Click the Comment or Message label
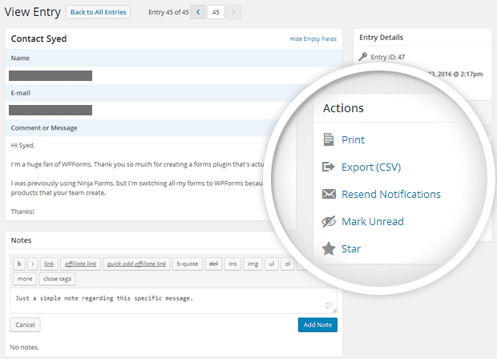The image size is (497, 359). tap(44, 128)
